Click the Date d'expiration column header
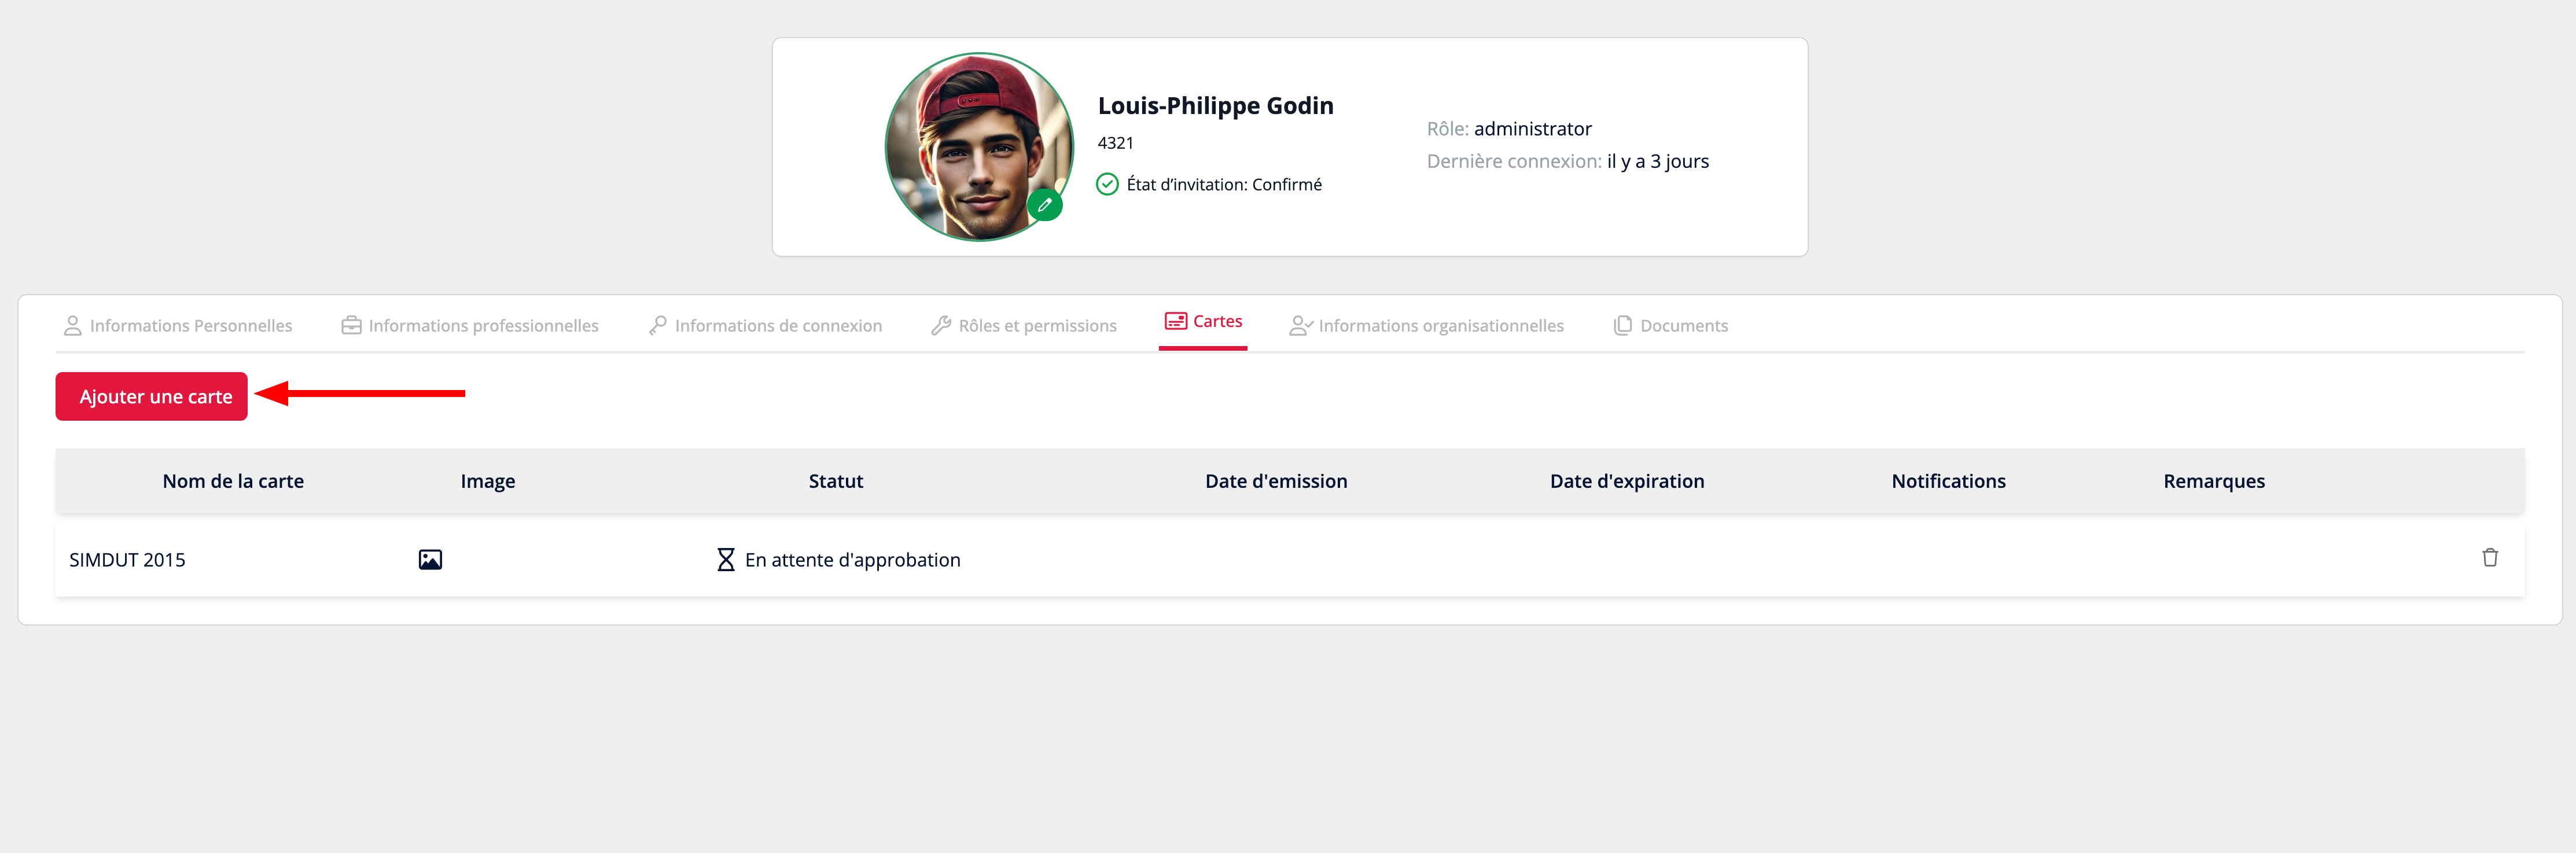Viewport: 2576px width, 853px height. [1627, 481]
